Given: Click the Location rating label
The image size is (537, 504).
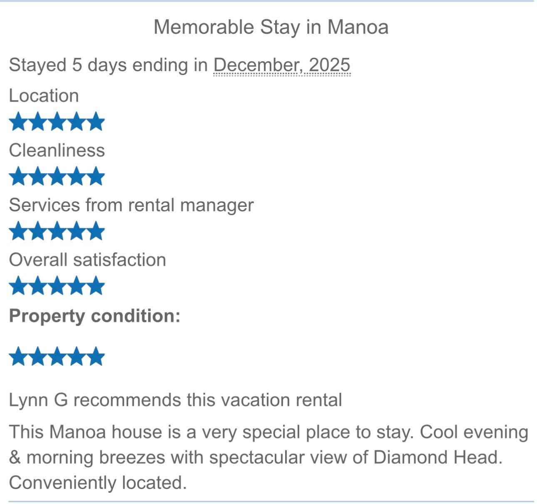Looking at the screenshot, I should tap(44, 96).
